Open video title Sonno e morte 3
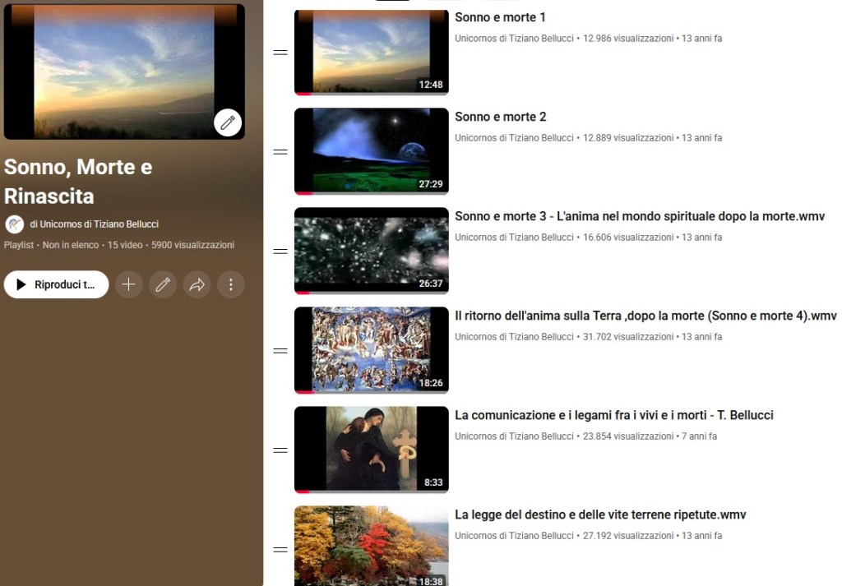Screen dimensions: 842x586 (639, 216)
